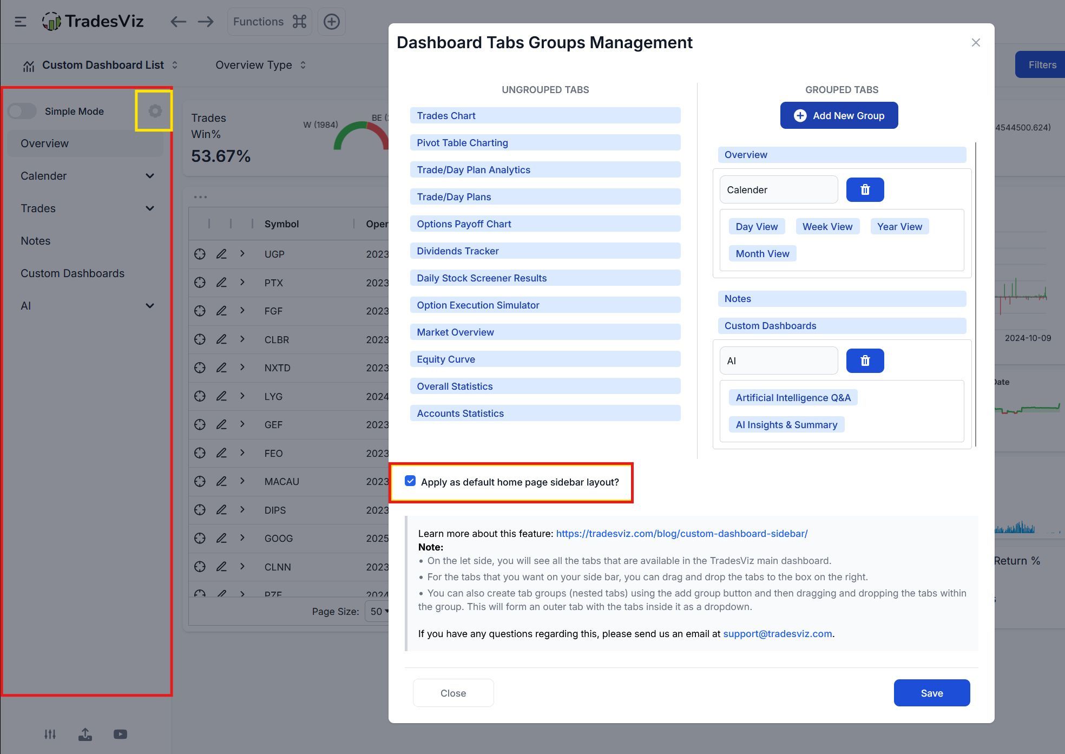This screenshot has height=754, width=1065.
Task: Navigate back with left arrow icon
Action: (x=178, y=22)
